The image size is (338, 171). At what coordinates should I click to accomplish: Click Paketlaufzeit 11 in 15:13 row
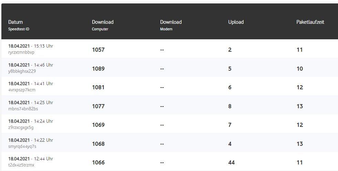300,50
